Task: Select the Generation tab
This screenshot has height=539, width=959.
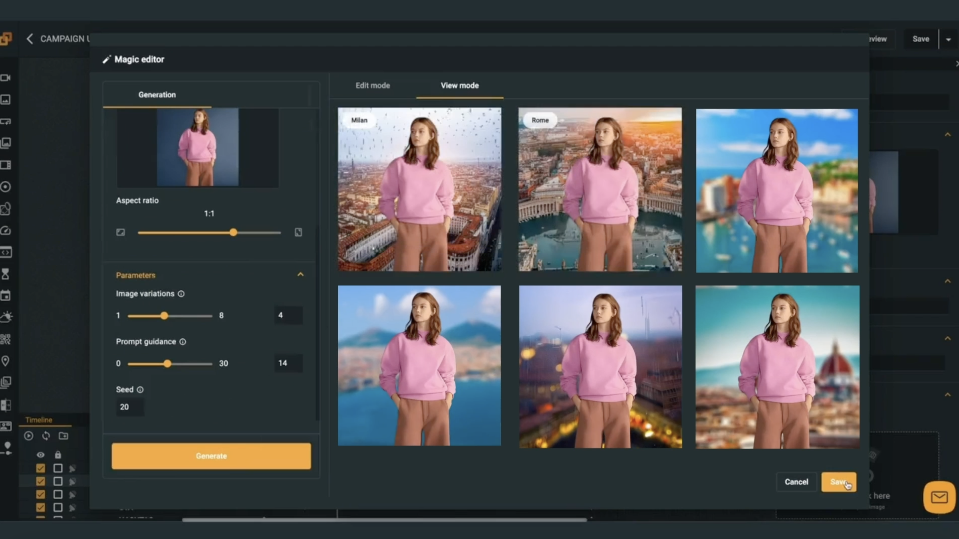Action: (157, 95)
